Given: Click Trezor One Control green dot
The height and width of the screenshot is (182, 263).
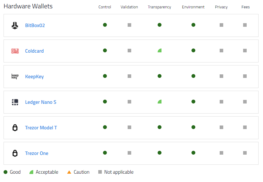Looking at the screenshot, I should (x=105, y=153).
